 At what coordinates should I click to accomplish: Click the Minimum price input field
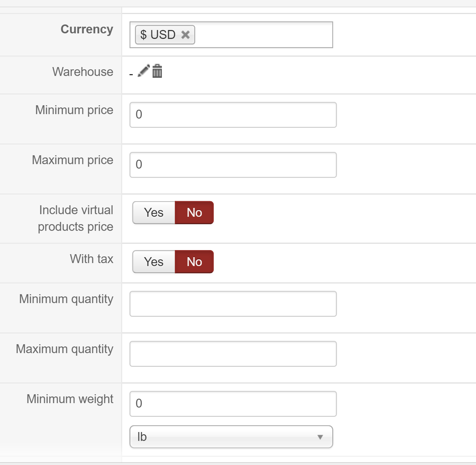pos(233,115)
